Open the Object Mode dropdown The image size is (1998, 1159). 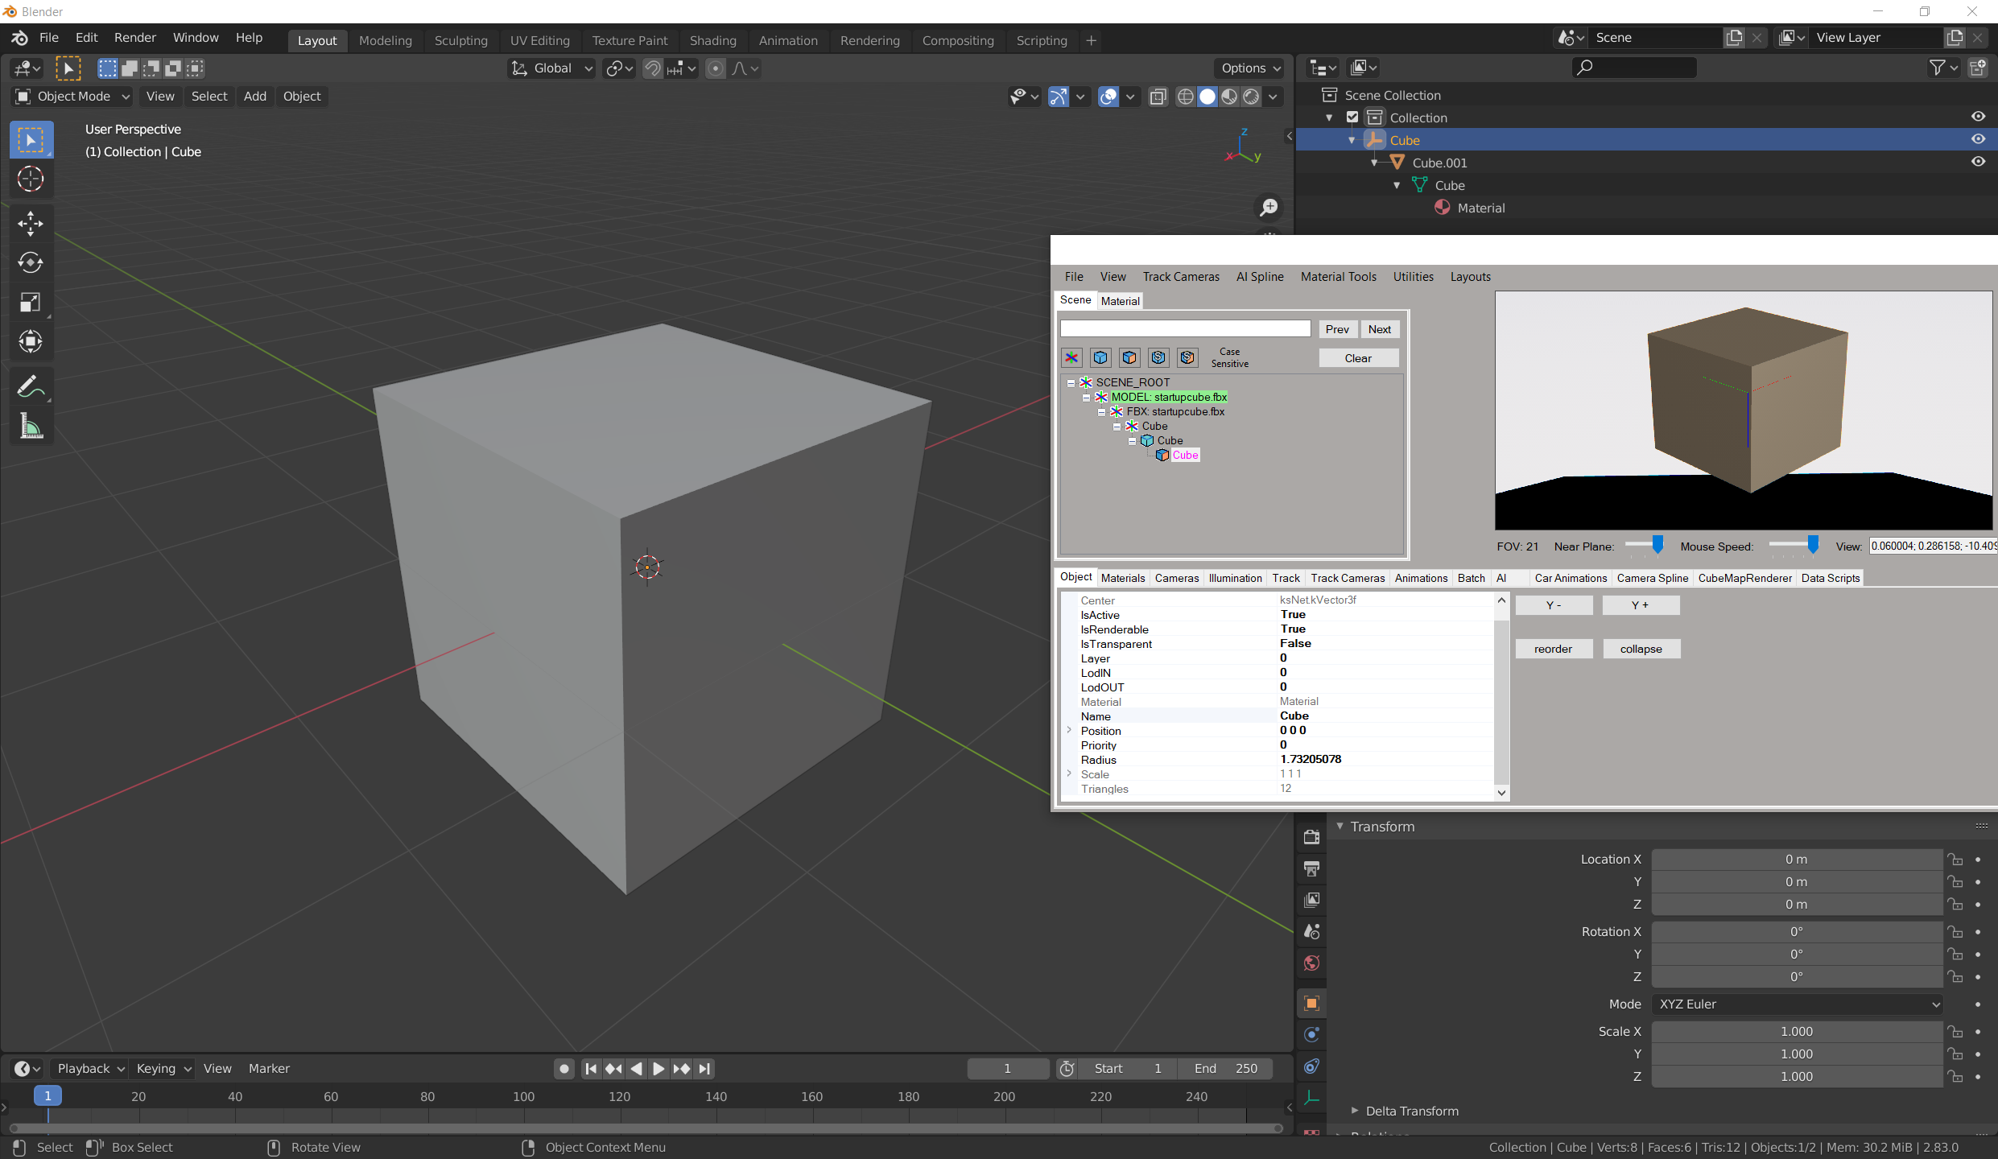point(71,96)
